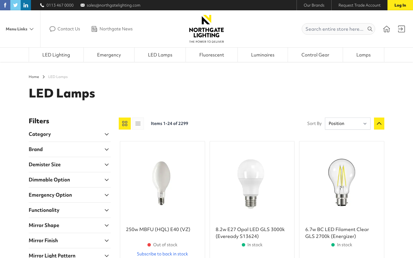
Task: Toggle the sort direction arrow
Action: [x=379, y=124]
